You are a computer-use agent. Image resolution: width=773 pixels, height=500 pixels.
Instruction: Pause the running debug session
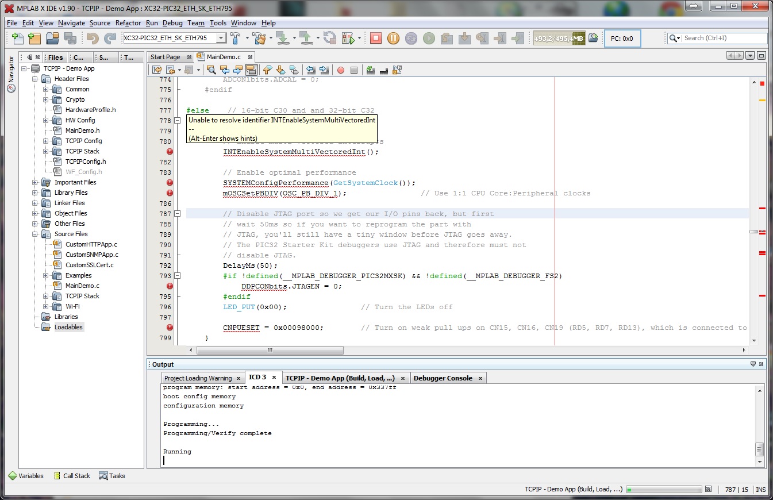pos(393,38)
